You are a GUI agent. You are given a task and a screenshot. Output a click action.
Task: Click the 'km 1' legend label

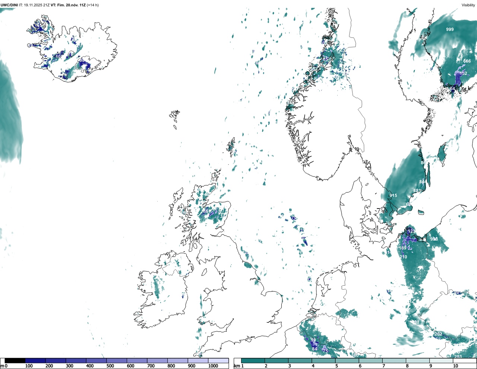238,366
